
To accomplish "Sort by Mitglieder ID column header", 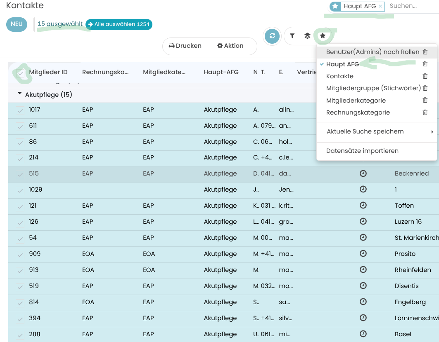I will click(48, 72).
